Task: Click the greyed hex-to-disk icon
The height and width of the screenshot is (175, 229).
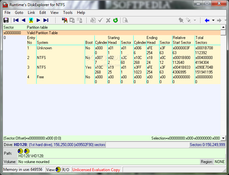Action: pos(80,20)
